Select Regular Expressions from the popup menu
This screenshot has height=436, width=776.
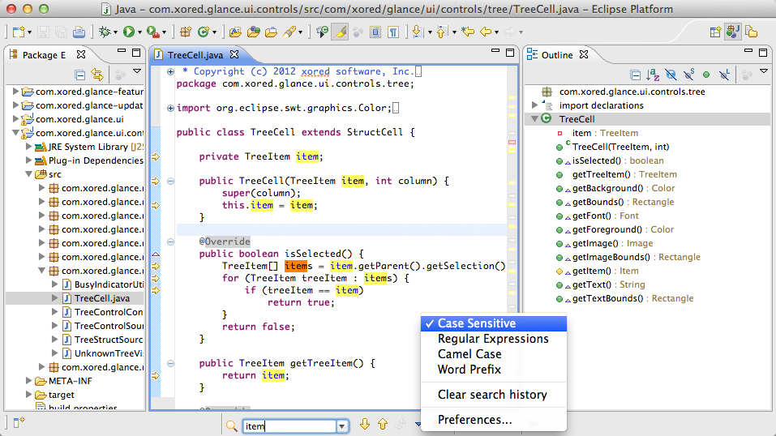click(493, 339)
